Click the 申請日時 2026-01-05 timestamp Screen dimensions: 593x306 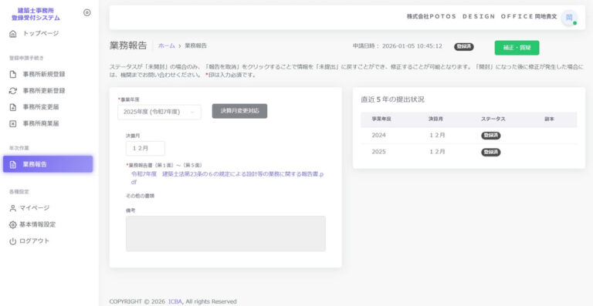tap(398, 46)
